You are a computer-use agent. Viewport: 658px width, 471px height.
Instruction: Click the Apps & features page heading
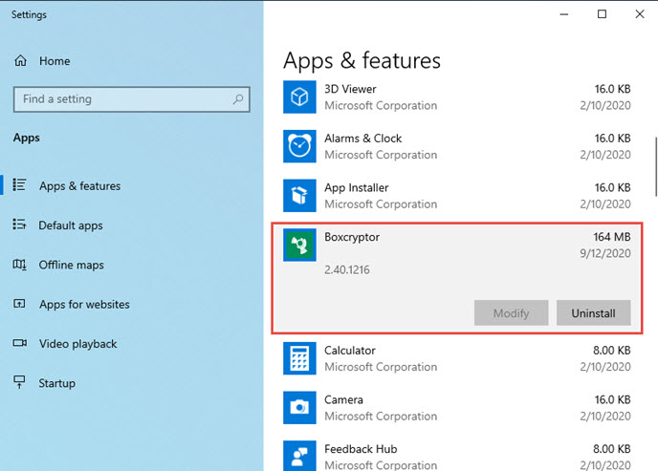coord(362,61)
